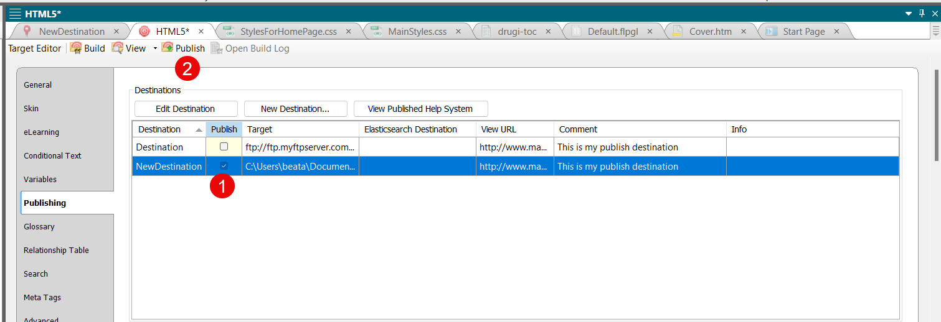Switch to the Start Page tab
The width and height of the screenshot is (941, 322).
804,31
